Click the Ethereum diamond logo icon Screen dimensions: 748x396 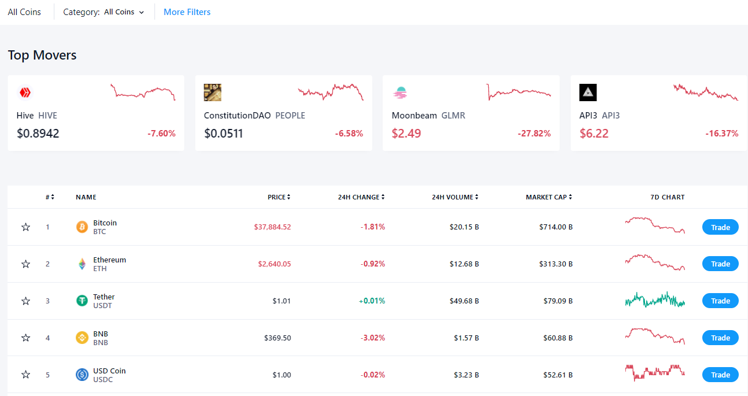[82, 264]
